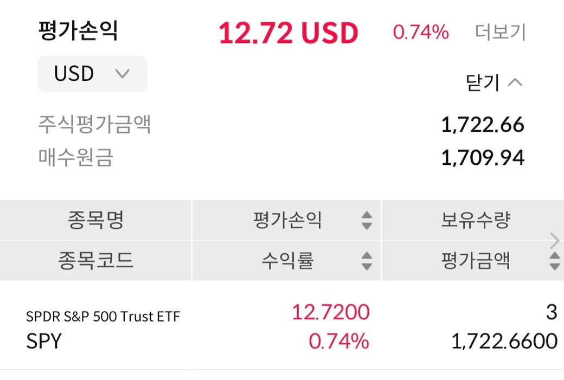Tap the 주식평가금액 label
Image resolution: width=564 pixels, height=380 pixels.
tap(94, 125)
